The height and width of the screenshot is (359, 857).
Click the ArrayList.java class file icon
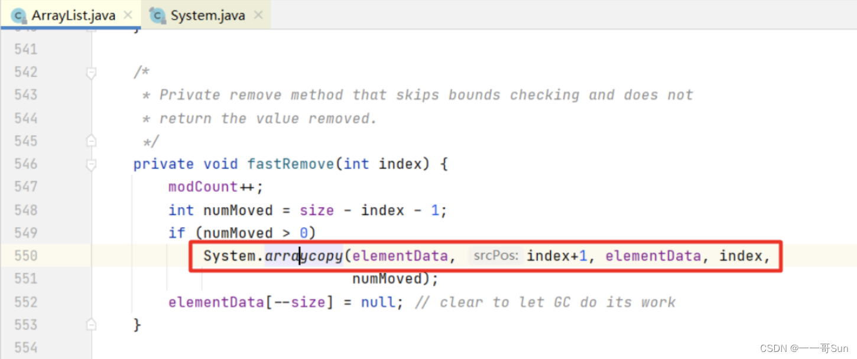pyautogui.click(x=20, y=15)
